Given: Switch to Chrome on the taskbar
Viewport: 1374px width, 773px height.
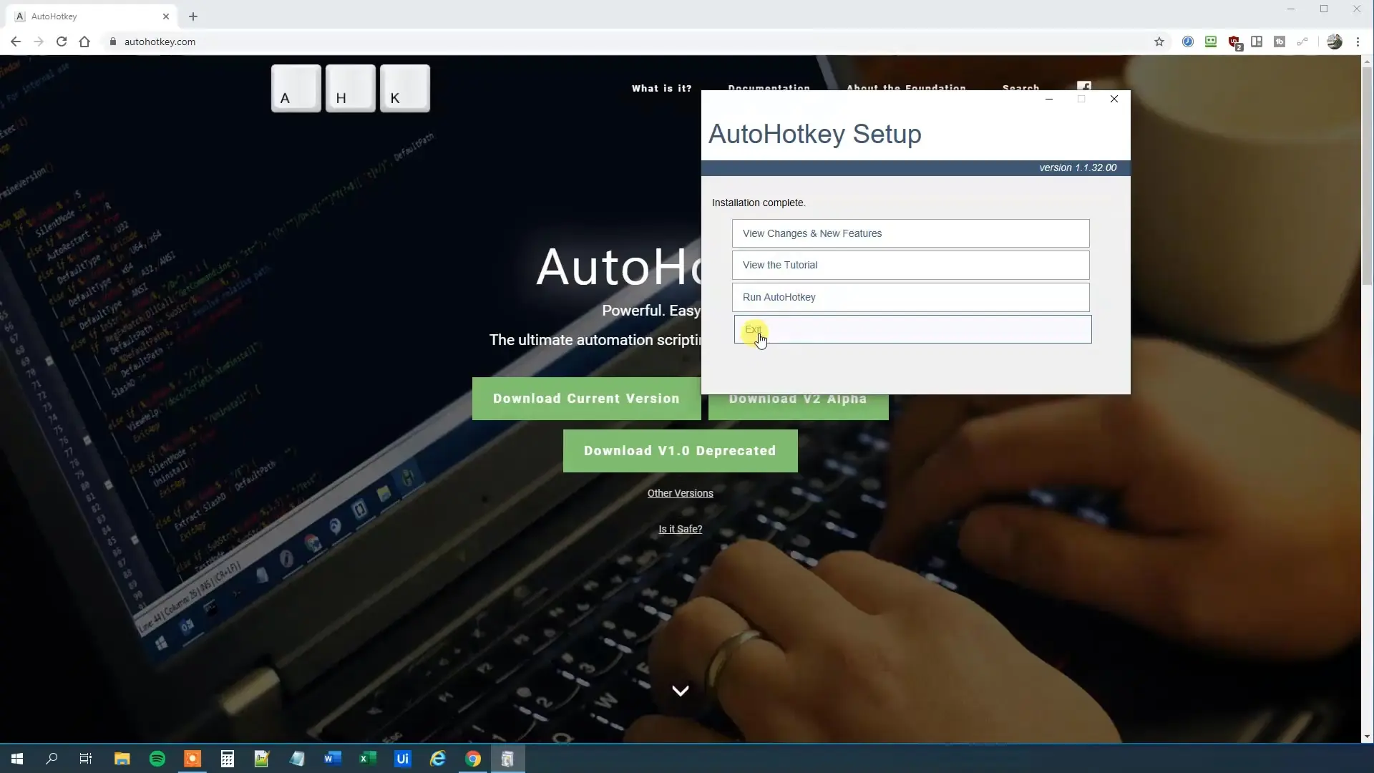Looking at the screenshot, I should pyautogui.click(x=473, y=759).
